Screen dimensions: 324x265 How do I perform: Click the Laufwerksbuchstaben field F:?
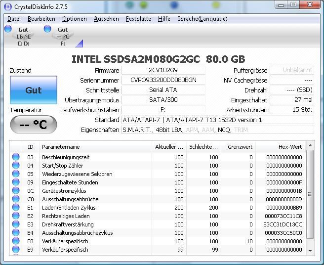coord(163,110)
